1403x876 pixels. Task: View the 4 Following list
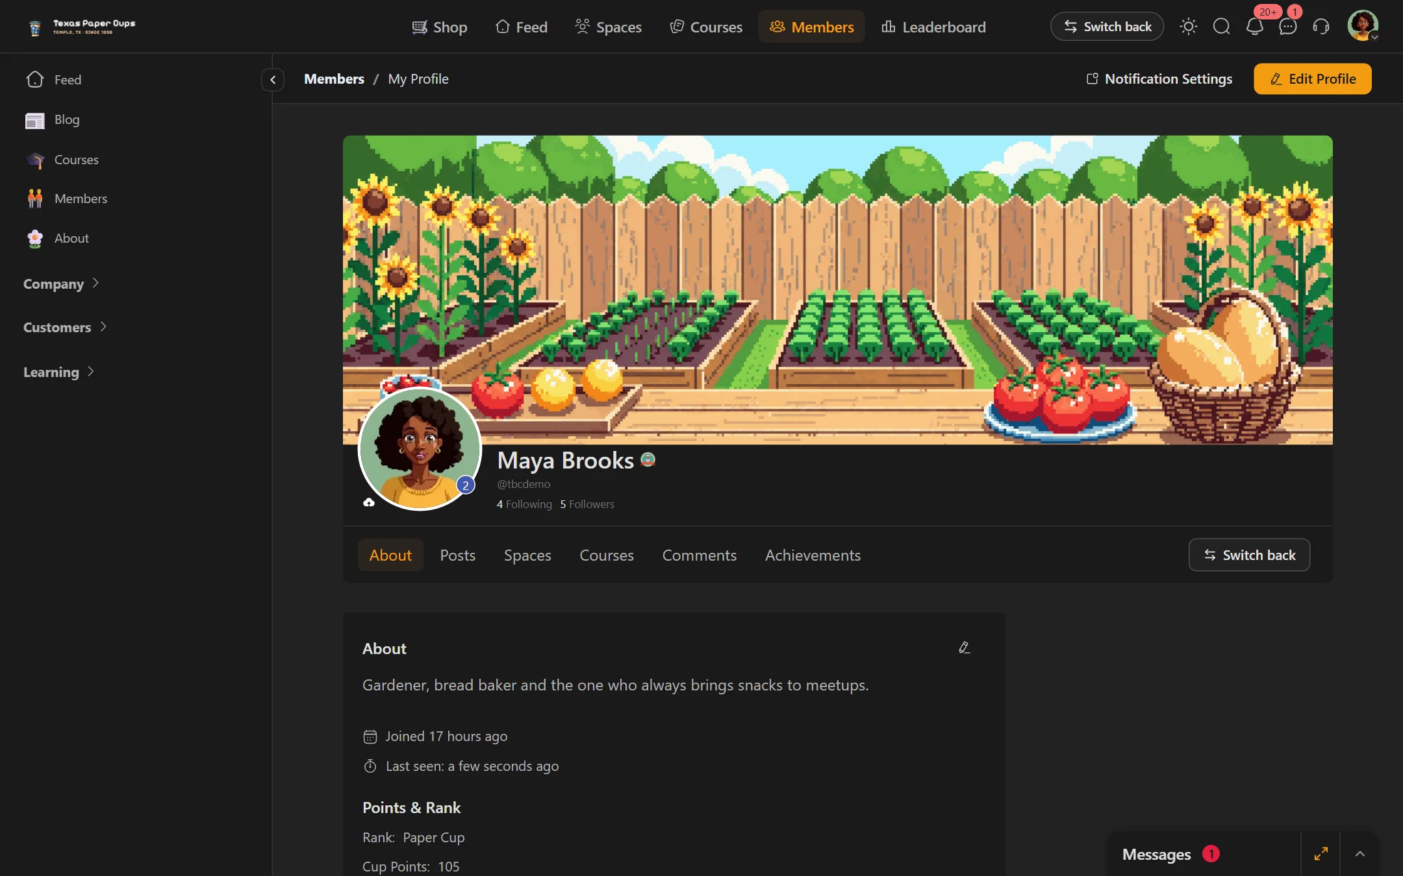pyautogui.click(x=524, y=504)
